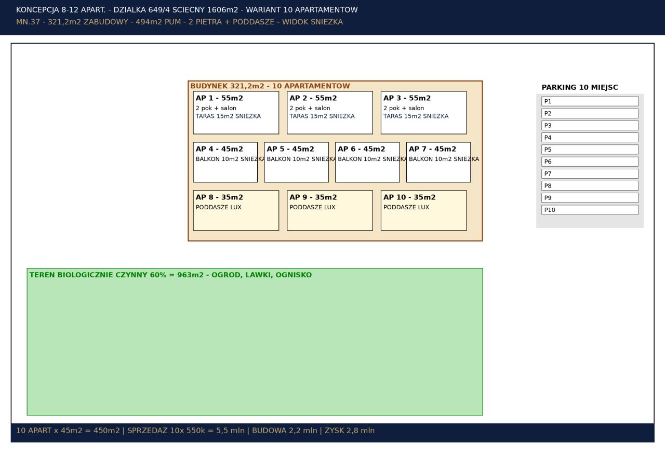Click parking space P3
The width and height of the screenshot is (665, 470).
[x=590, y=125]
